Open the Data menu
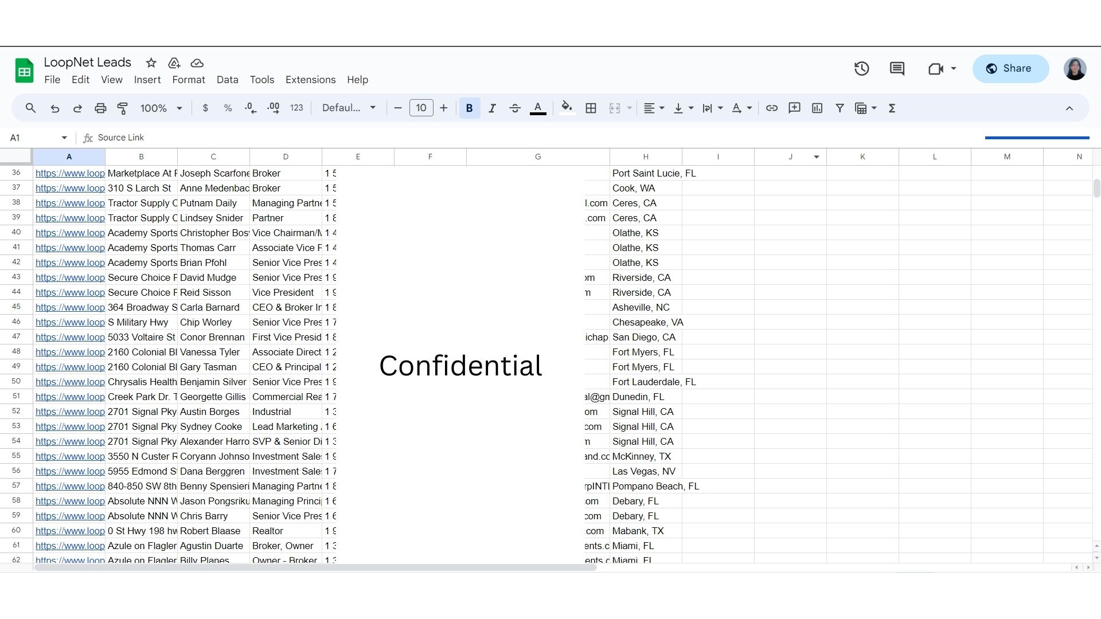 pos(227,80)
